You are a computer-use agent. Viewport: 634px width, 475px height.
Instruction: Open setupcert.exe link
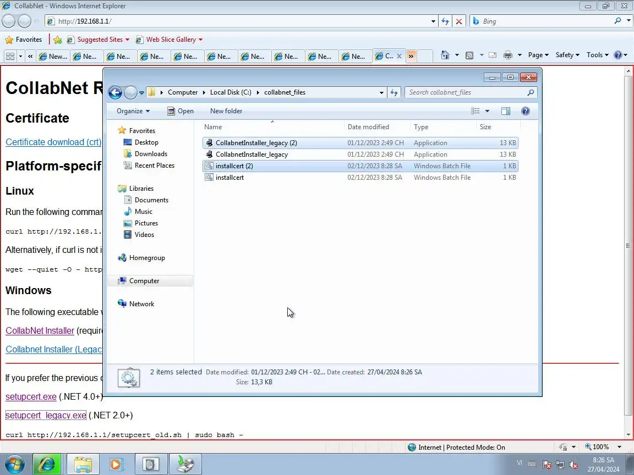(x=31, y=396)
